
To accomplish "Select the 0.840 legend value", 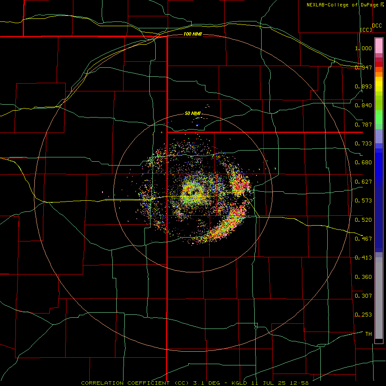I will point(363,106).
